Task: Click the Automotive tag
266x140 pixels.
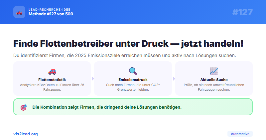Action: coord(240,134)
